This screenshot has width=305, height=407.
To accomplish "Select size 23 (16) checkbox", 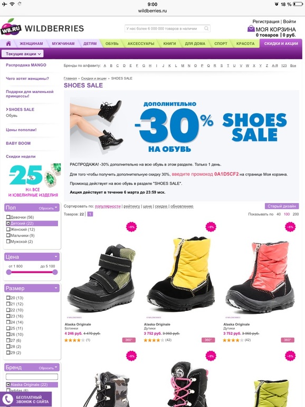I will point(8,316).
